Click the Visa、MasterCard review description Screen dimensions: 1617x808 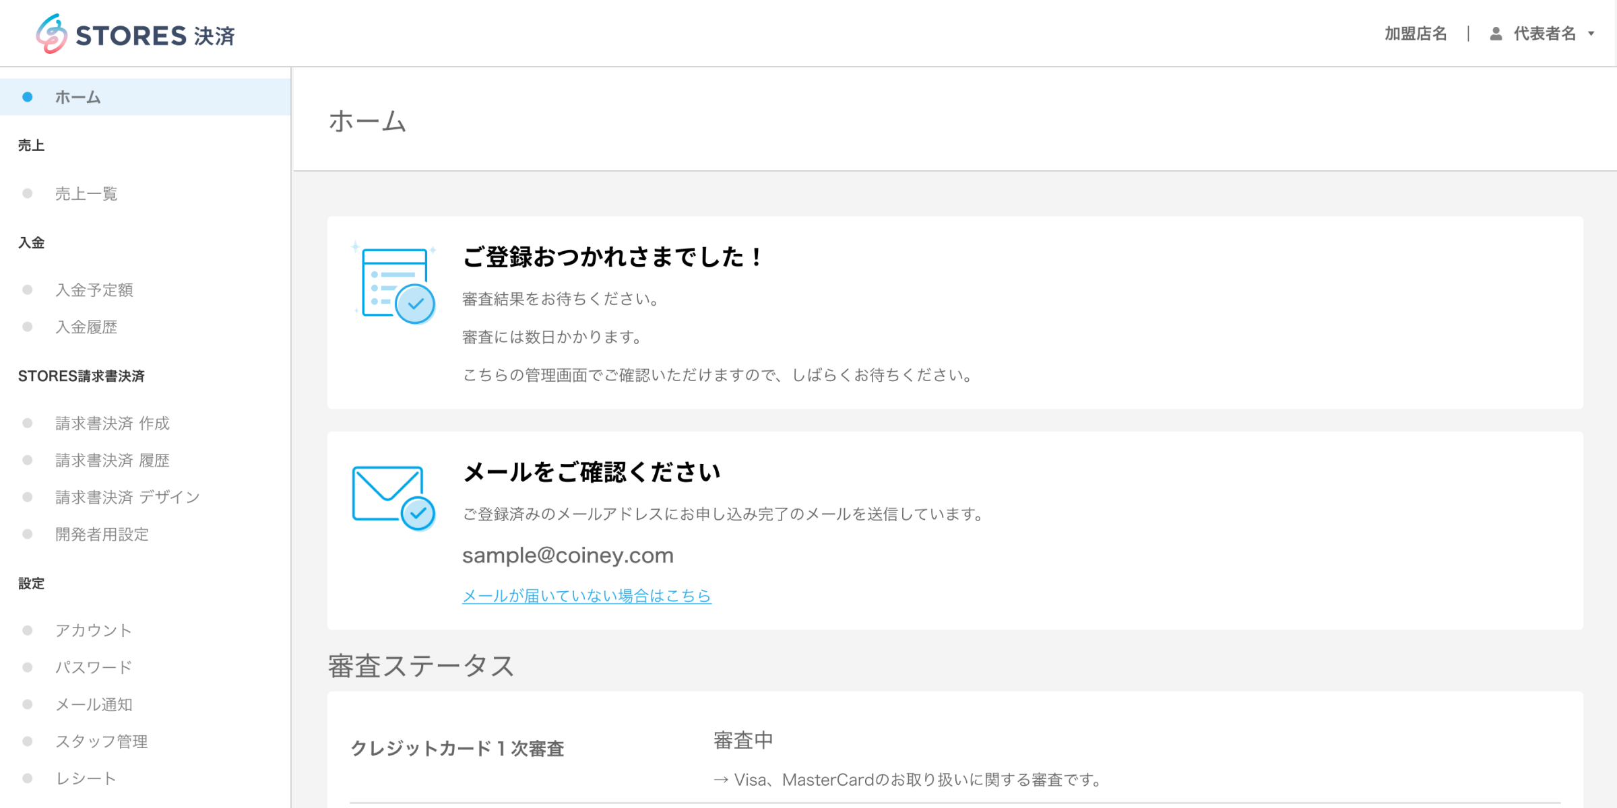tap(909, 780)
